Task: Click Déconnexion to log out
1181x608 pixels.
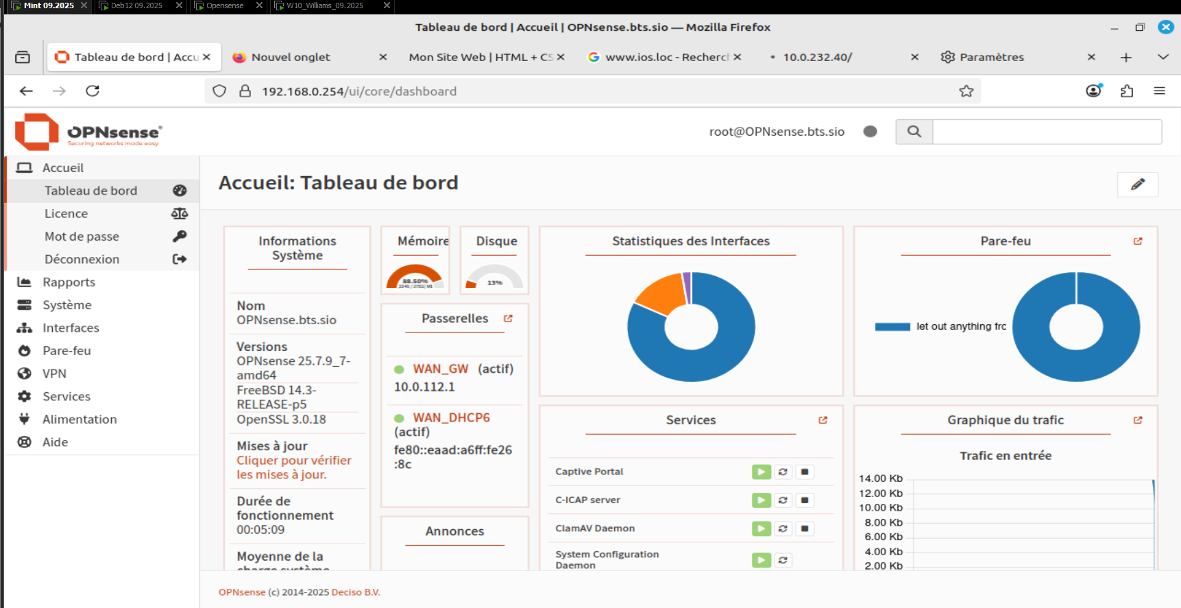Action: pos(101,259)
